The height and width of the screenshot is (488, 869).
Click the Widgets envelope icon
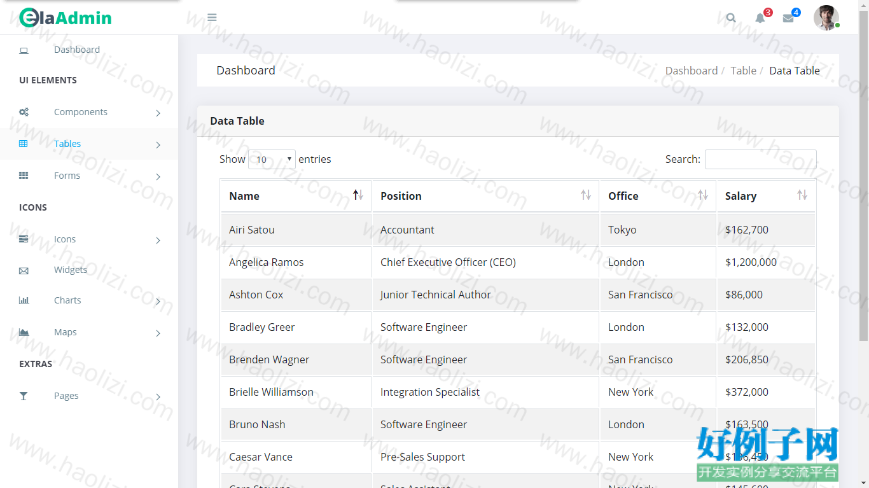24,270
